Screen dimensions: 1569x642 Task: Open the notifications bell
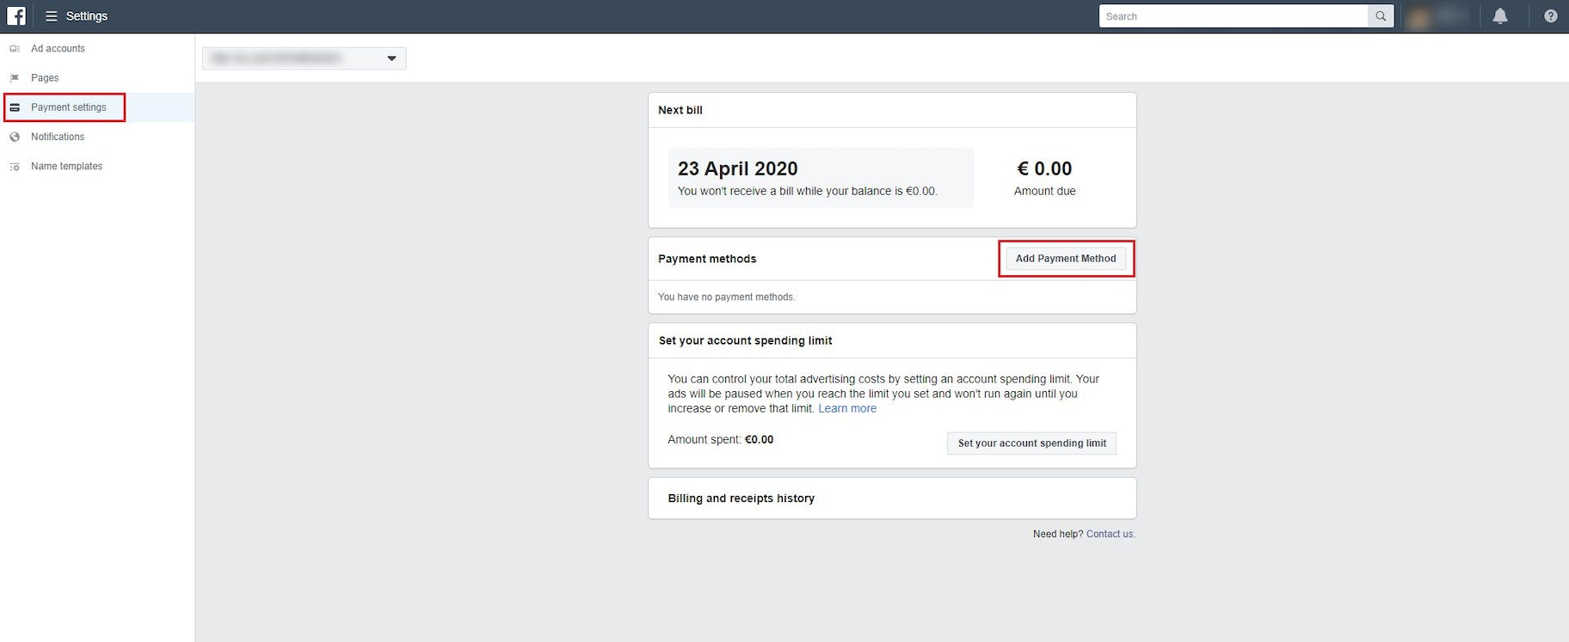point(1500,16)
